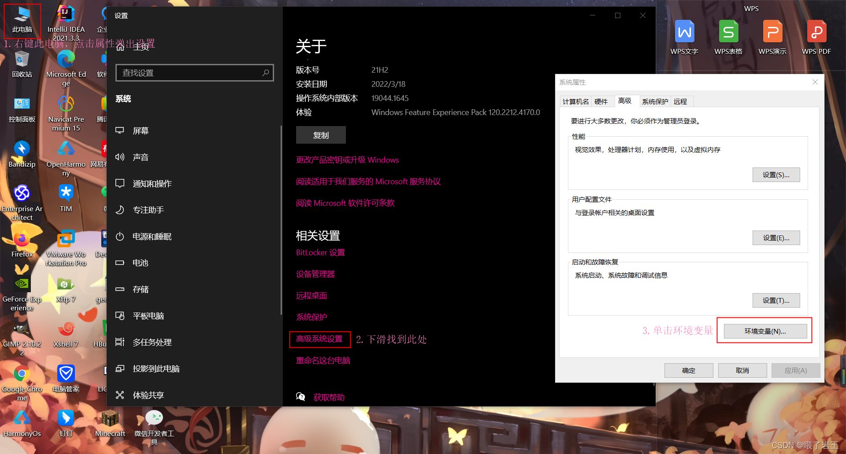Click 重命名这台电脑 link

[x=323, y=361]
